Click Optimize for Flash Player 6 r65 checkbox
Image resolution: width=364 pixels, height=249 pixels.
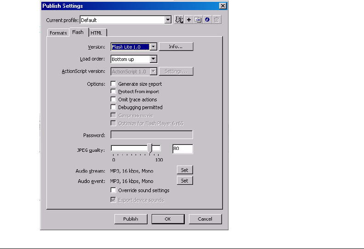[113, 123]
